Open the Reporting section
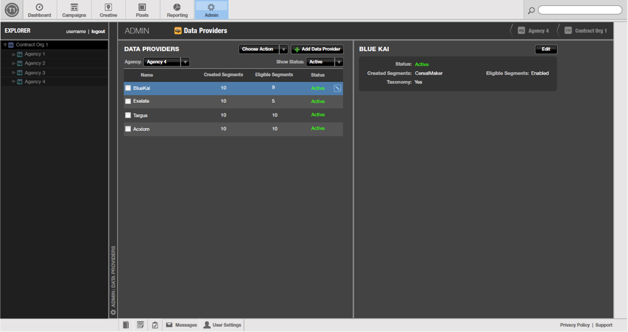This screenshot has height=332, width=628. click(x=177, y=10)
